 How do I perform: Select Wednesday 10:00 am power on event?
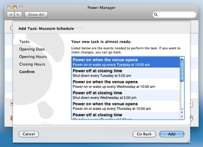coord(126,84)
